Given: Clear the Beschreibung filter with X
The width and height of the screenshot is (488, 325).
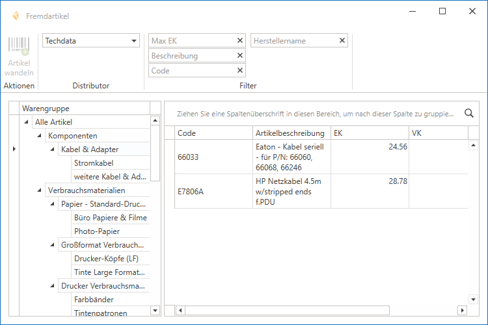Looking at the screenshot, I should click(240, 56).
